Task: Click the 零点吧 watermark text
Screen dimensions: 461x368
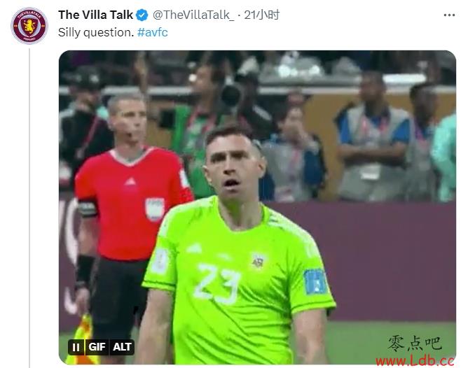Action: click(x=415, y=344)
